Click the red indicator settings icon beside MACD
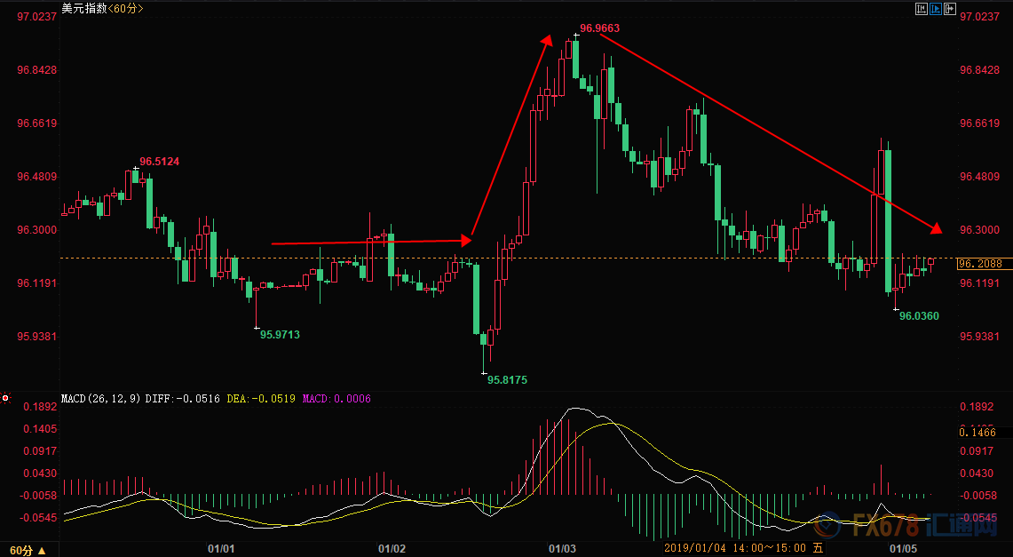 5,398
